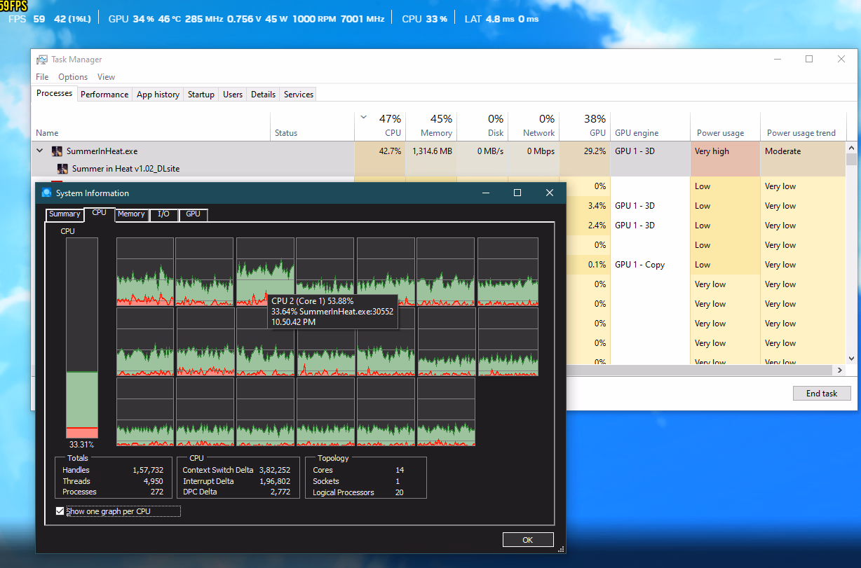The height and width of the screenshot is (568, 861).
Task: Minimize the Task Manager window
Action: pos(776,60)
